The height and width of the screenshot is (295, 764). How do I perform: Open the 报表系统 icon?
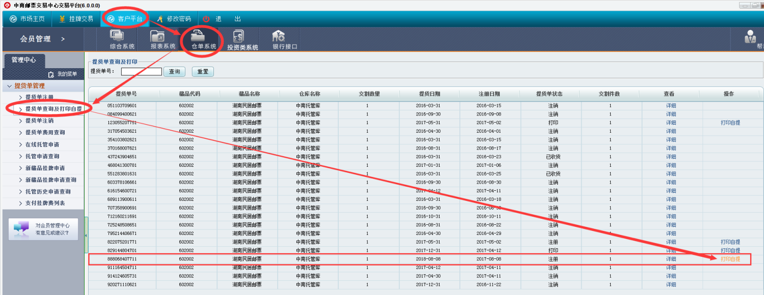(157, 37)
